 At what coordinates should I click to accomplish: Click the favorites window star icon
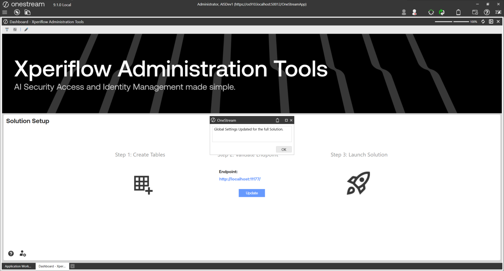(x=475, y=12)
